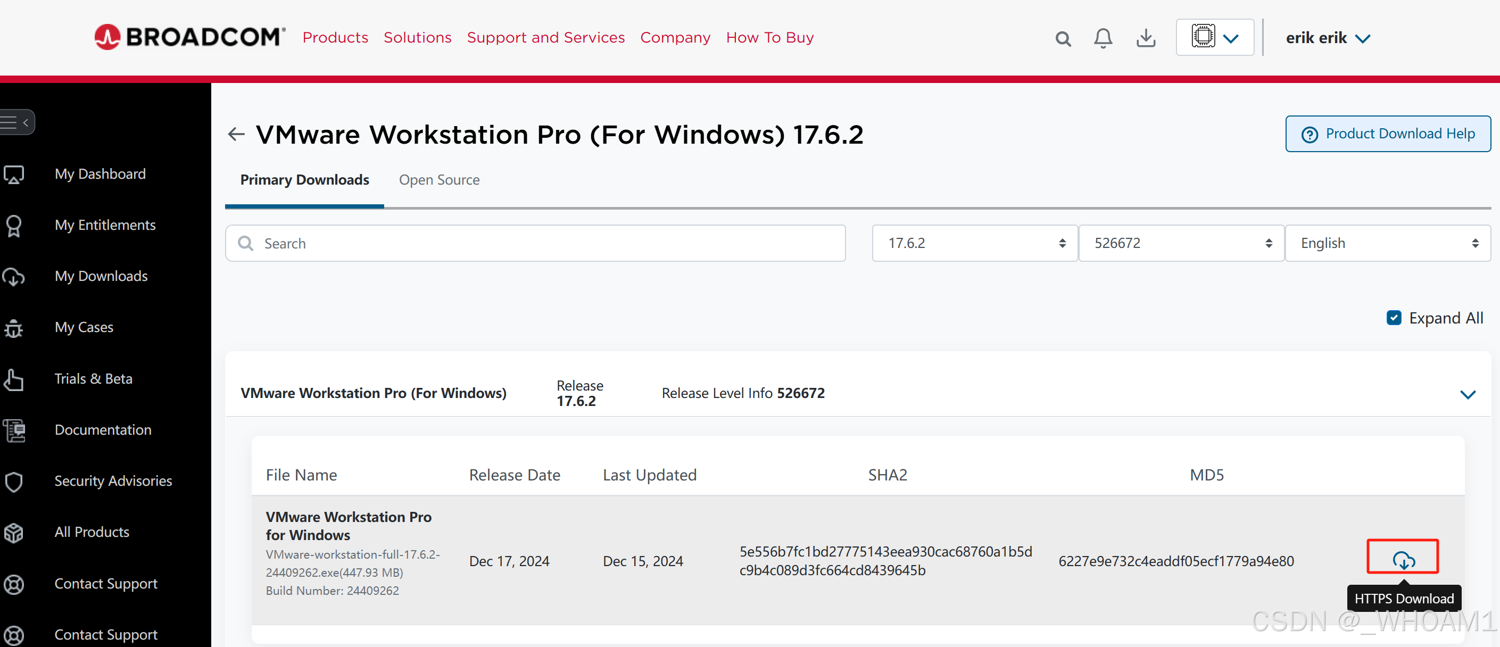Open the erik erik account menu
1500x647 pixels.
tap(1328, 38)
